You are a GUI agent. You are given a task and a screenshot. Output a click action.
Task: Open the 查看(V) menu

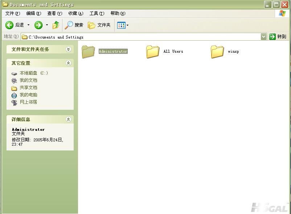(x=54, y=13)
